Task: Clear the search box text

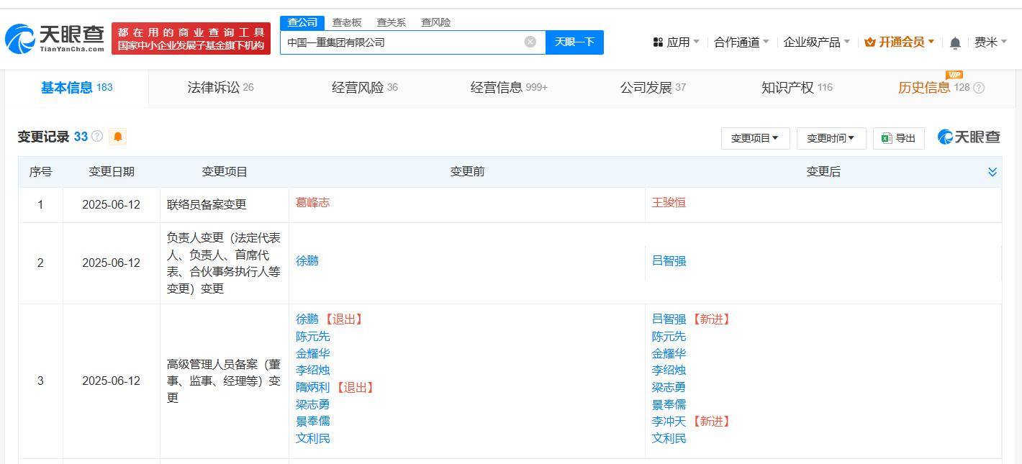Action: (x=530, y=42)
